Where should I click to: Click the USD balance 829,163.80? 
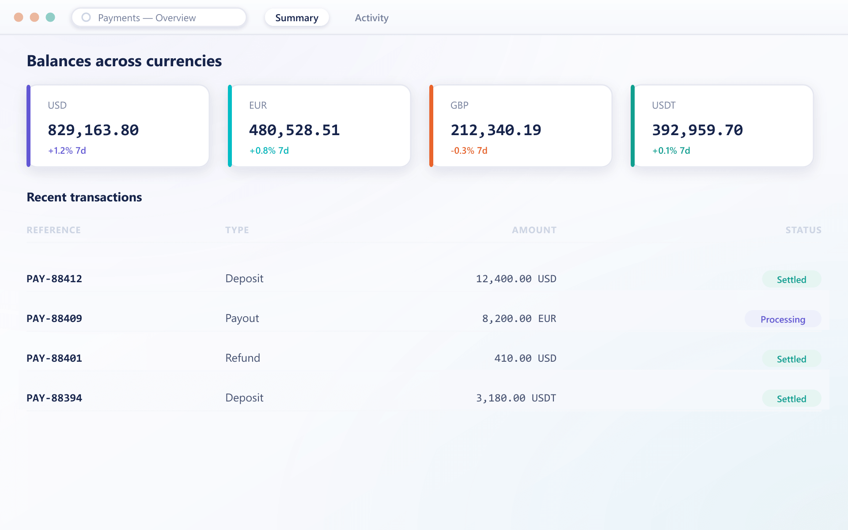(x=93, y=130)
